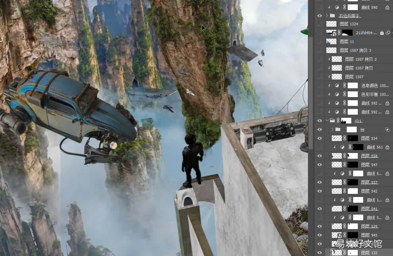Select the 图层 542 layer name
The width and height of the screenshot is (393, 256).
click(x=369, y=191)
